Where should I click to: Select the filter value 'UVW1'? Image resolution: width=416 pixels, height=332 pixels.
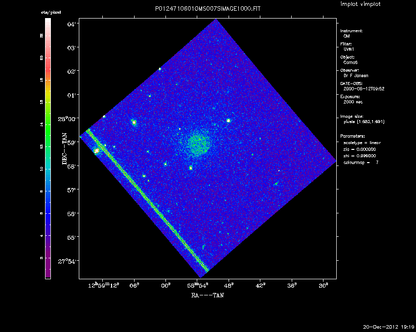point(348,49)
